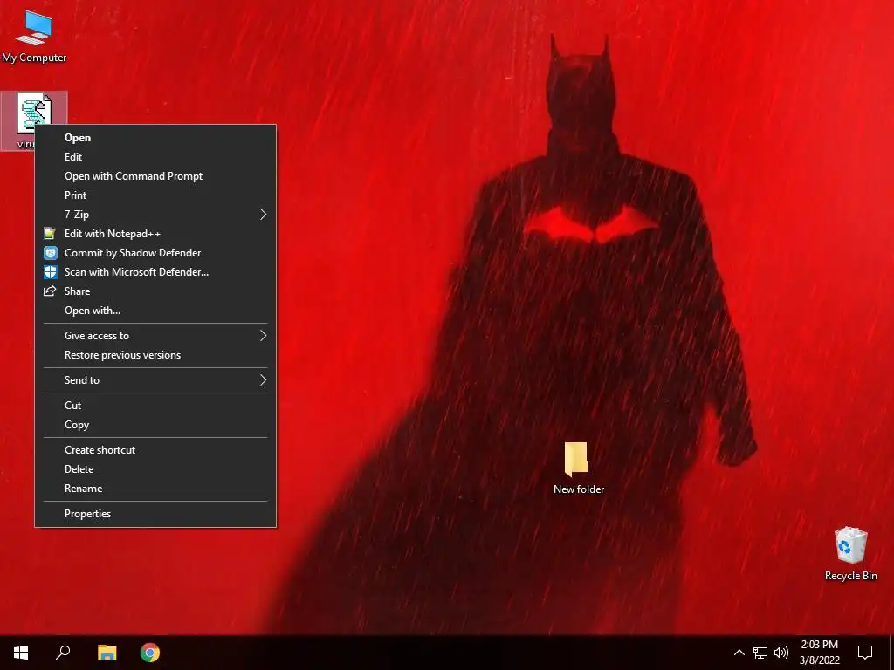Expand the 7-Zip submenu
This screenshot has height=670, width=894.
[x=155, y=215]
